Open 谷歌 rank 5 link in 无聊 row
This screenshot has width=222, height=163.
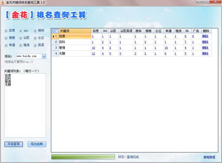110,54
